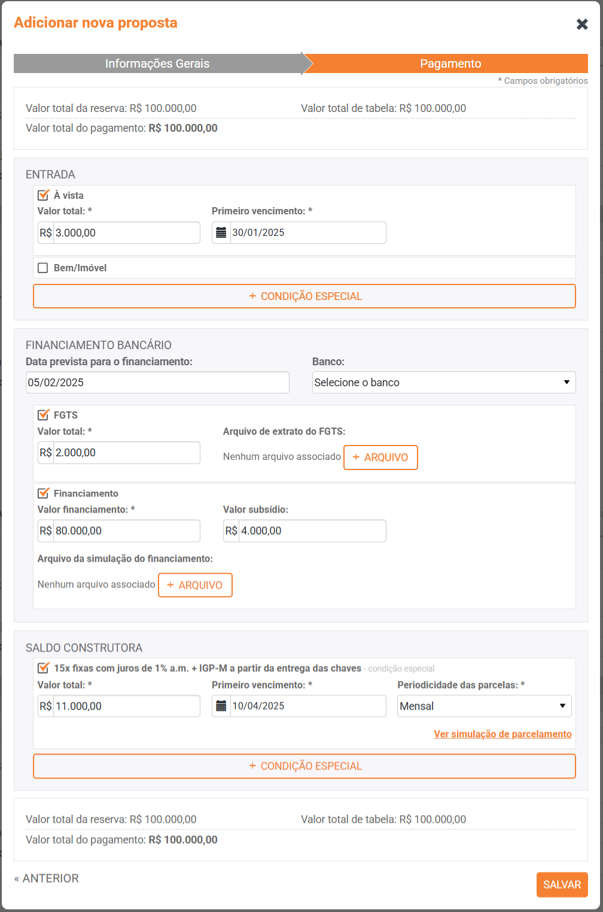
Task: Open calendar icon for Saldo Construtora vencimento
Action: tap(221, 706)
